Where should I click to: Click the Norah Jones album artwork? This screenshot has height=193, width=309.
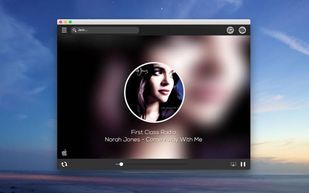point(154,92)
